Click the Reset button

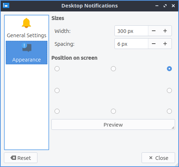21,158
